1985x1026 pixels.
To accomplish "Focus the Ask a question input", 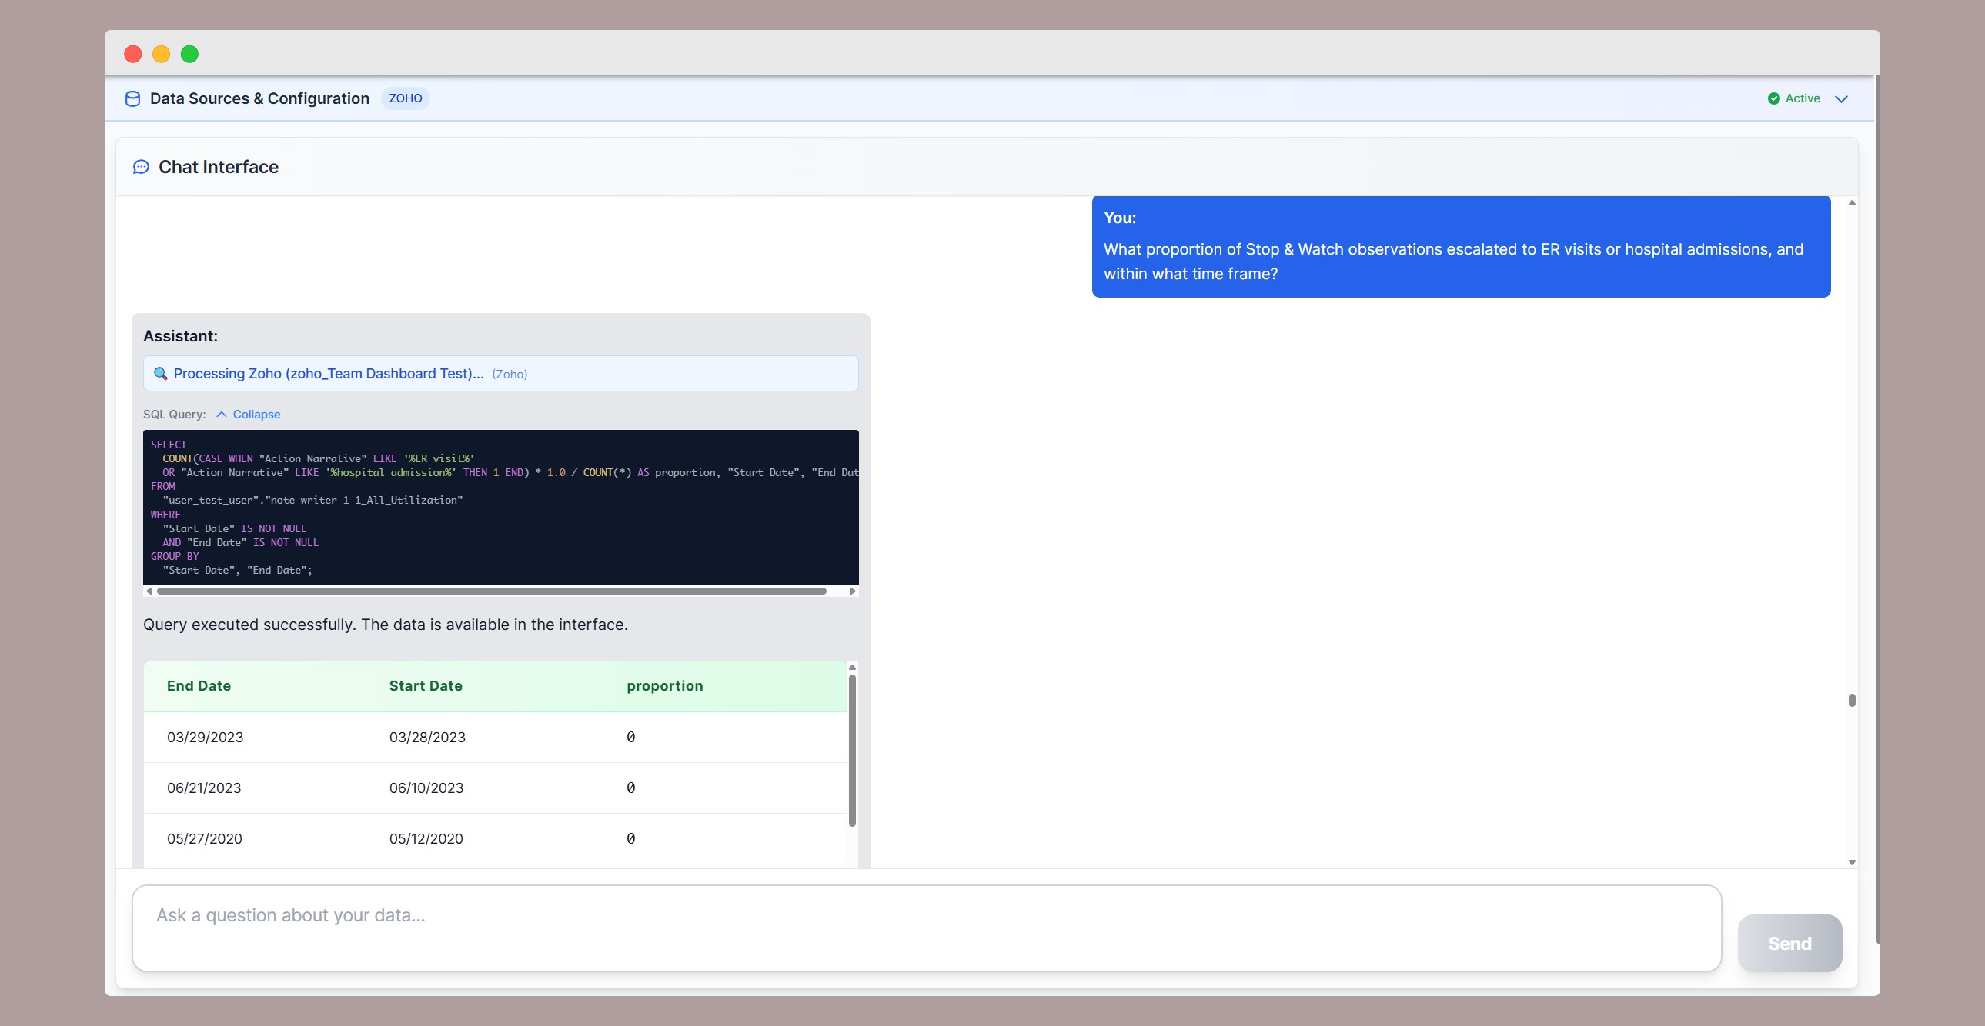I will pos(926,928).
